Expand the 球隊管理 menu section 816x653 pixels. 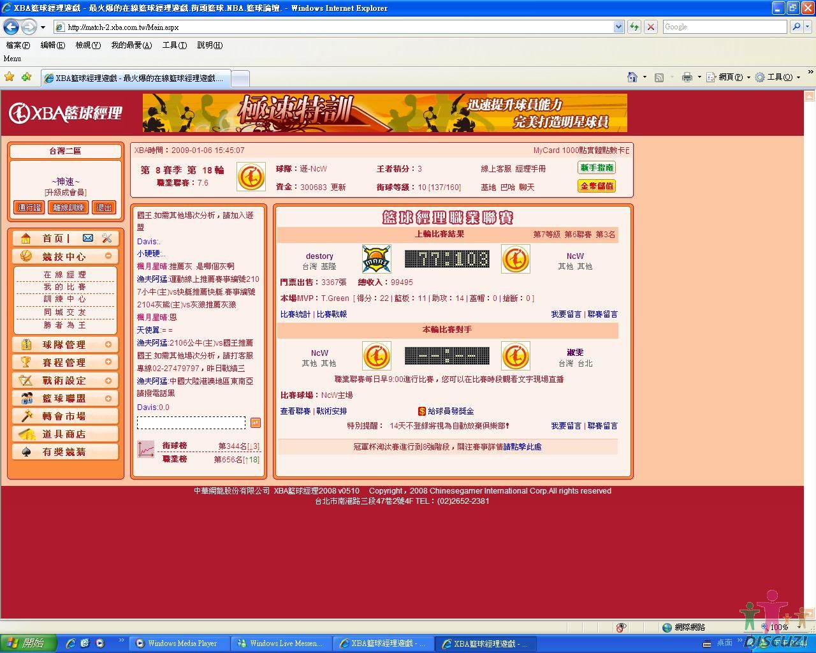point(108,344)
